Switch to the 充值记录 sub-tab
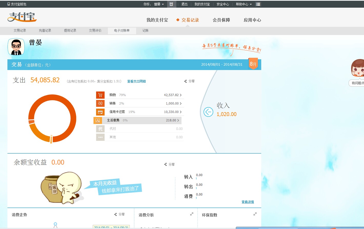This screenshot has height=229, width=364. coord(45,31)
